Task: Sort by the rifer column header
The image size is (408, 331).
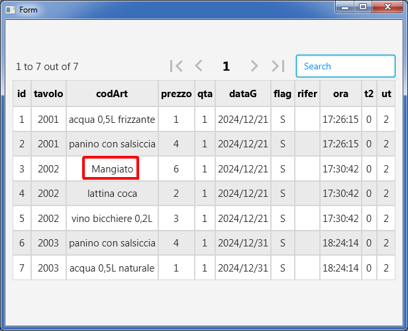Action: point(307,93)
